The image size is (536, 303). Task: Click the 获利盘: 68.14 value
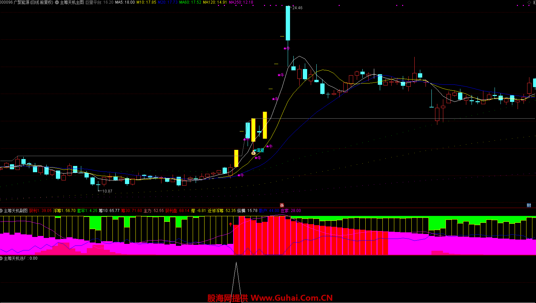177,211
